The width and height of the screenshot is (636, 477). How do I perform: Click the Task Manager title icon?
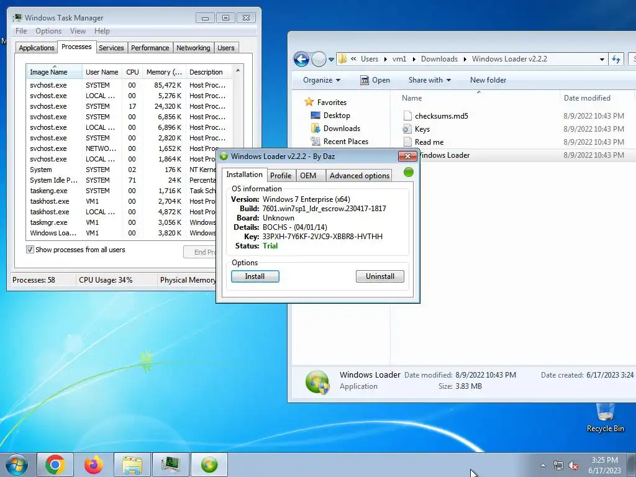point(17,18)
